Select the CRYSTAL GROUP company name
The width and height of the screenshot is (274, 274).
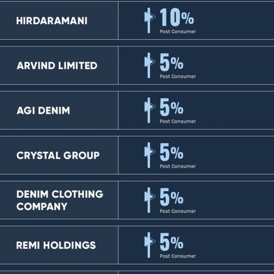pyautogui.click(x=58, y=156)
